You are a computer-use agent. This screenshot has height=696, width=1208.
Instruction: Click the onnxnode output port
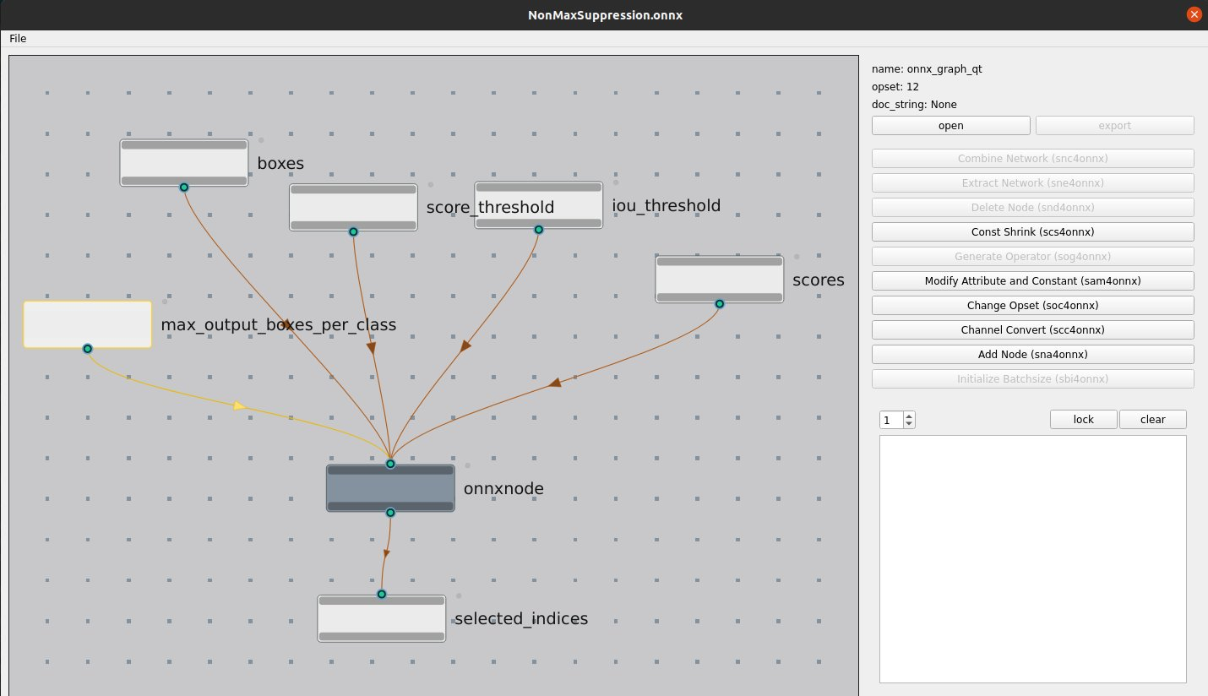pos(390,513)
